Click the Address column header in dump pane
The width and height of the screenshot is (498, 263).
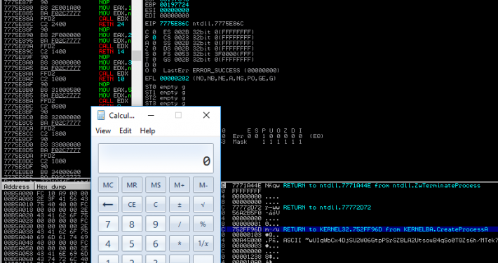pos(17,187)
